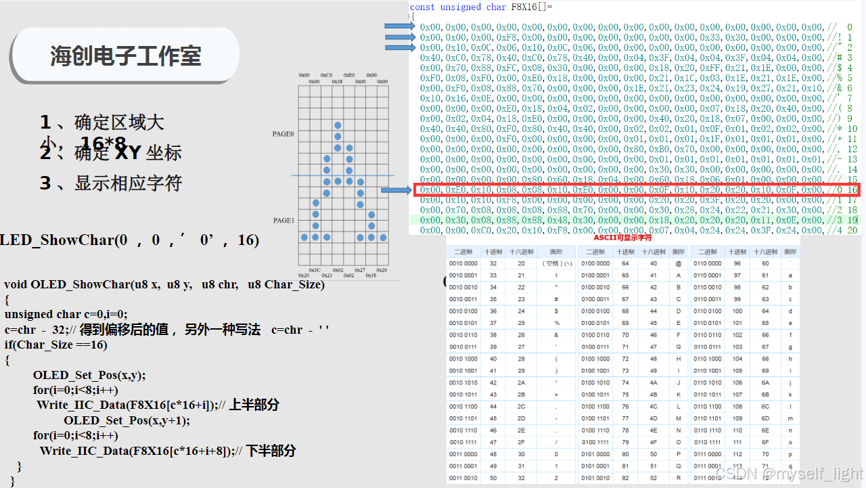The image size is (866, 488).
Task: Click the if(Char_Size ==16) condition
Action: click(x=55, y=345)
